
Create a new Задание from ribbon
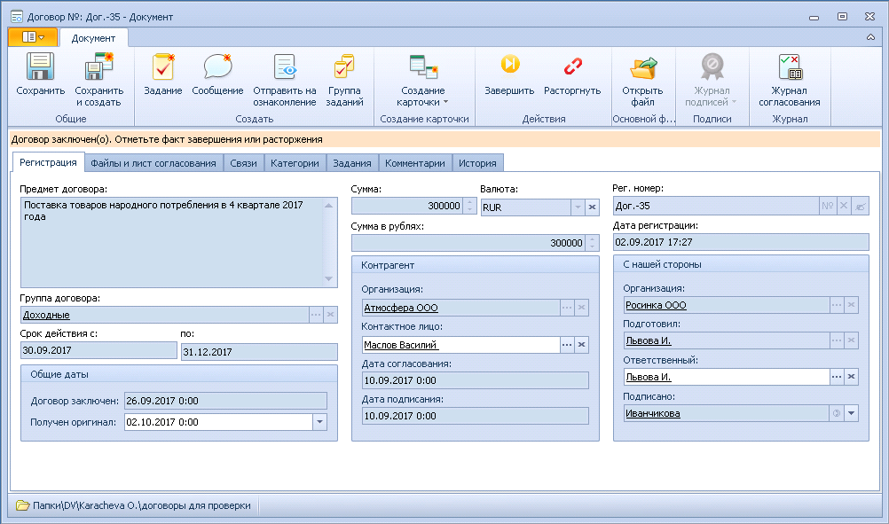pos(162,66)
